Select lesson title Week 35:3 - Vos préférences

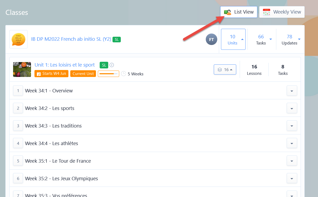coord(56,195)
